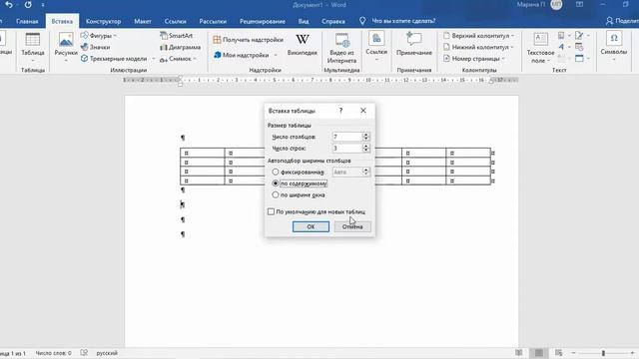Click the Что вы хотите сделать search box
The image size is (639, 359).
pyautogui.click(x=403, y=21)
